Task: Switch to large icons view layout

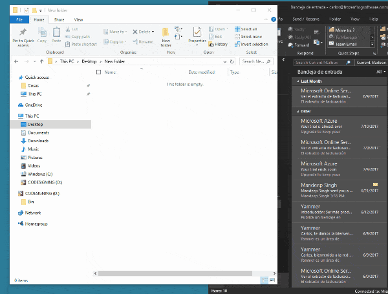Action: [272, 280]
